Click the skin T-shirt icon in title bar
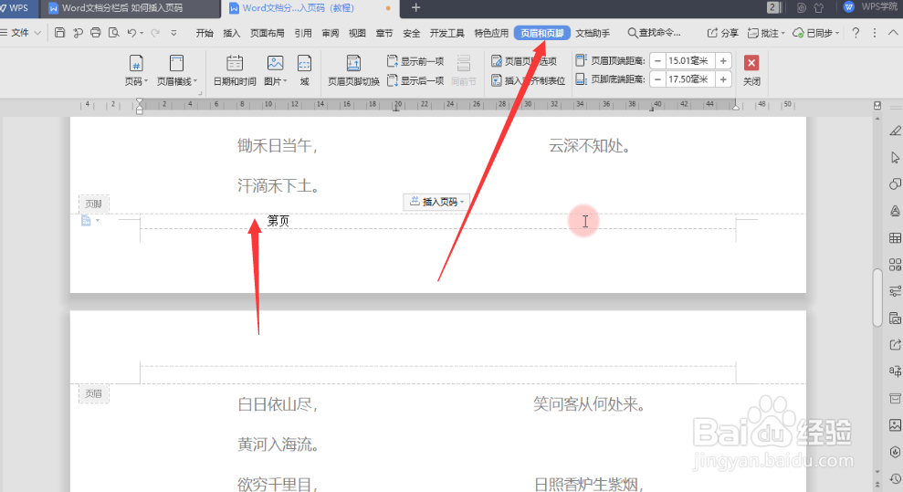The height and width of the screenshot is (492, 903). tap(818, 7)
